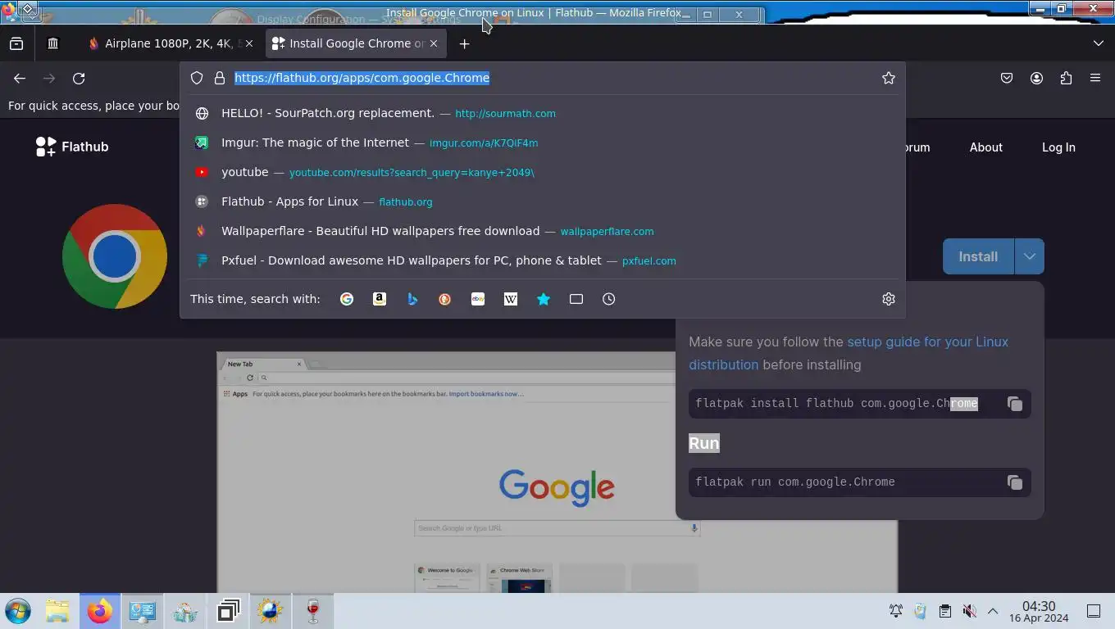Choose the Imgur suggestion
This screenshot has height=629, width=1115.
click(543, 143)
